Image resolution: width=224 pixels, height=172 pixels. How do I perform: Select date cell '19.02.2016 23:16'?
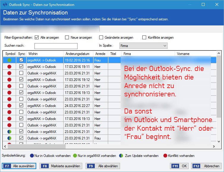click(x=78, y=60)
